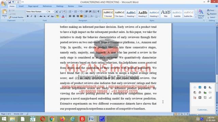
Task: Open Firefox from the taskbar
Action: 62,119
